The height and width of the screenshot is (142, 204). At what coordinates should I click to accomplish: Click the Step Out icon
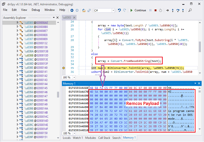click(x=183, y=10)
